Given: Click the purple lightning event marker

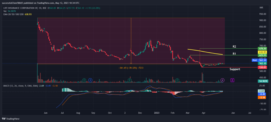Looking at the screenshot, I should pyautogui.click(x=223, y=80).
